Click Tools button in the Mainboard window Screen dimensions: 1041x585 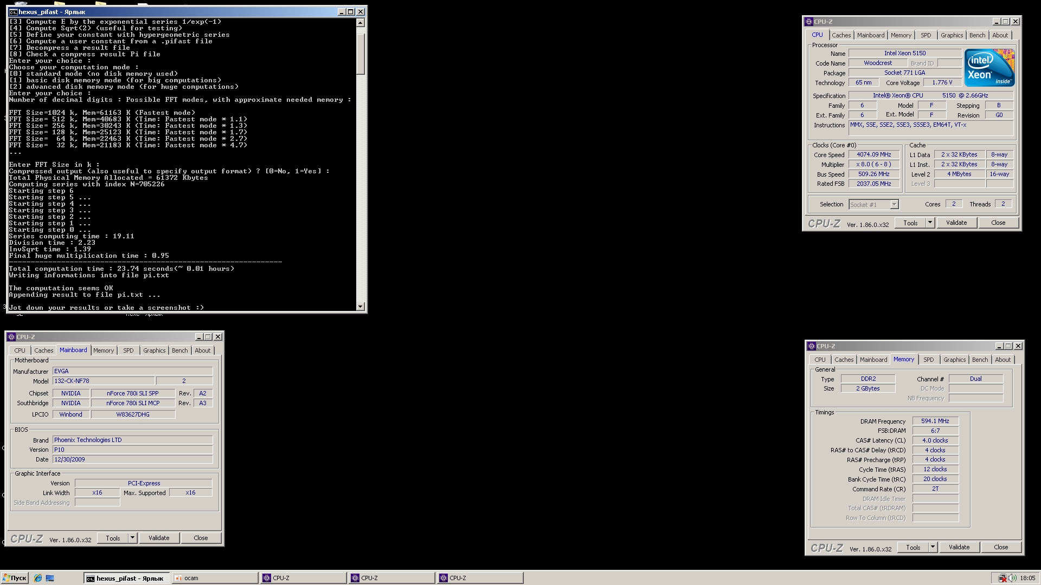coord(113,538)
